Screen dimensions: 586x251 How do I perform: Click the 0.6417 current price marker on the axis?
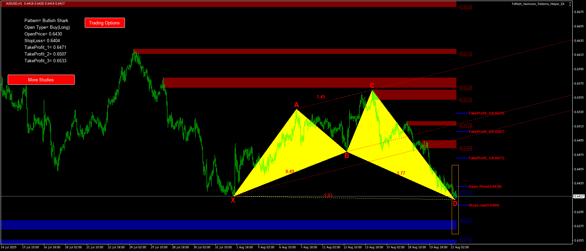coord(579,196)
